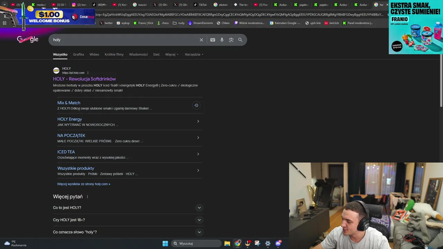This screenshot has height=249, width=443.
Task: Open the ujeb link bookmark
Action: [313, 23]
